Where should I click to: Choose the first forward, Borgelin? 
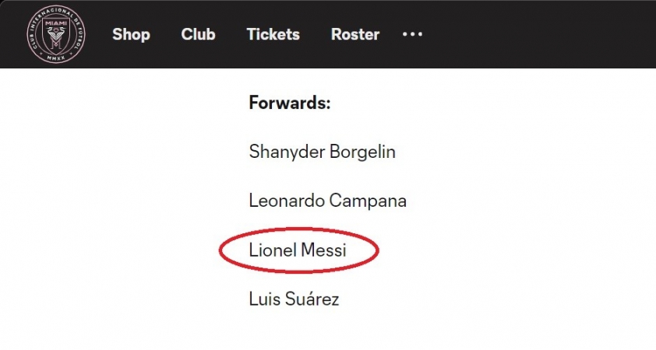[322, 152]
